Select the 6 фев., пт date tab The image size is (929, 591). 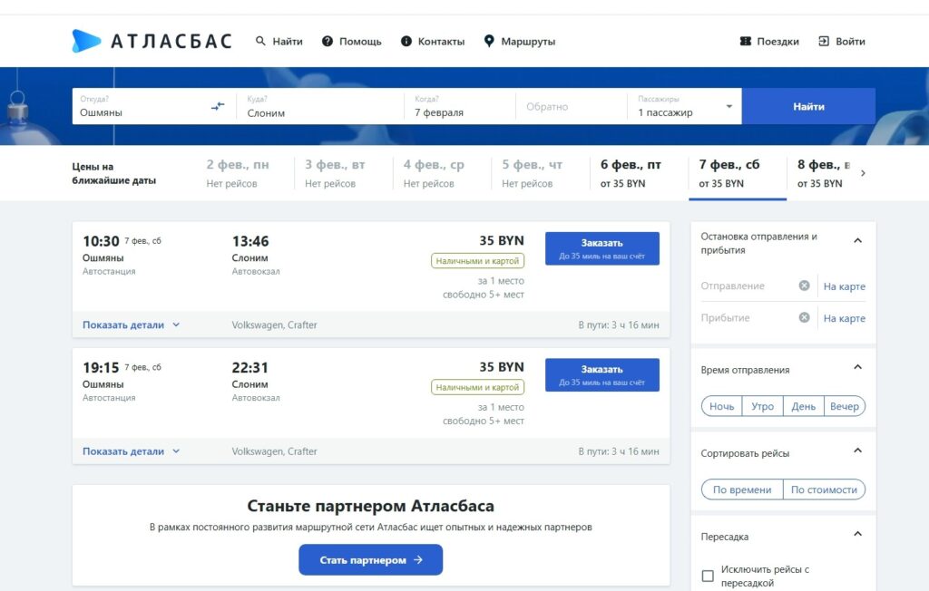(631, 173)
